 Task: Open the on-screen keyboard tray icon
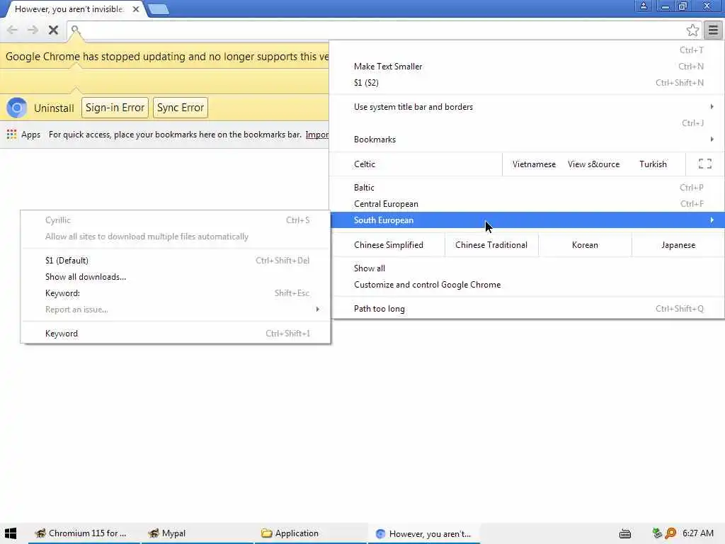coord(625,533)
